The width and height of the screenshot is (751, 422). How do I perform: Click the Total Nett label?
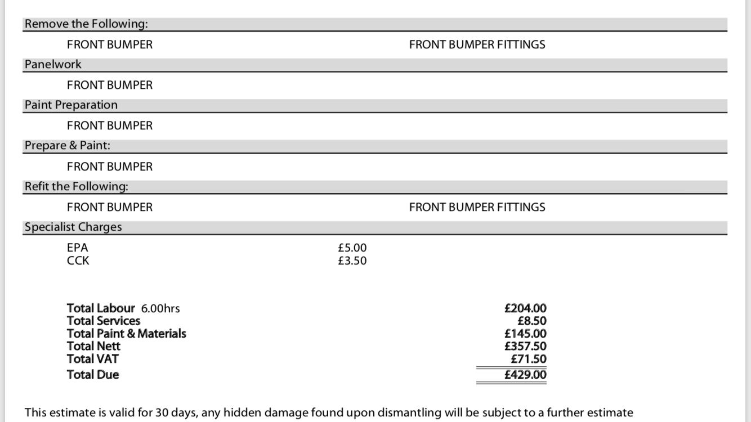(x=93, y=346)
